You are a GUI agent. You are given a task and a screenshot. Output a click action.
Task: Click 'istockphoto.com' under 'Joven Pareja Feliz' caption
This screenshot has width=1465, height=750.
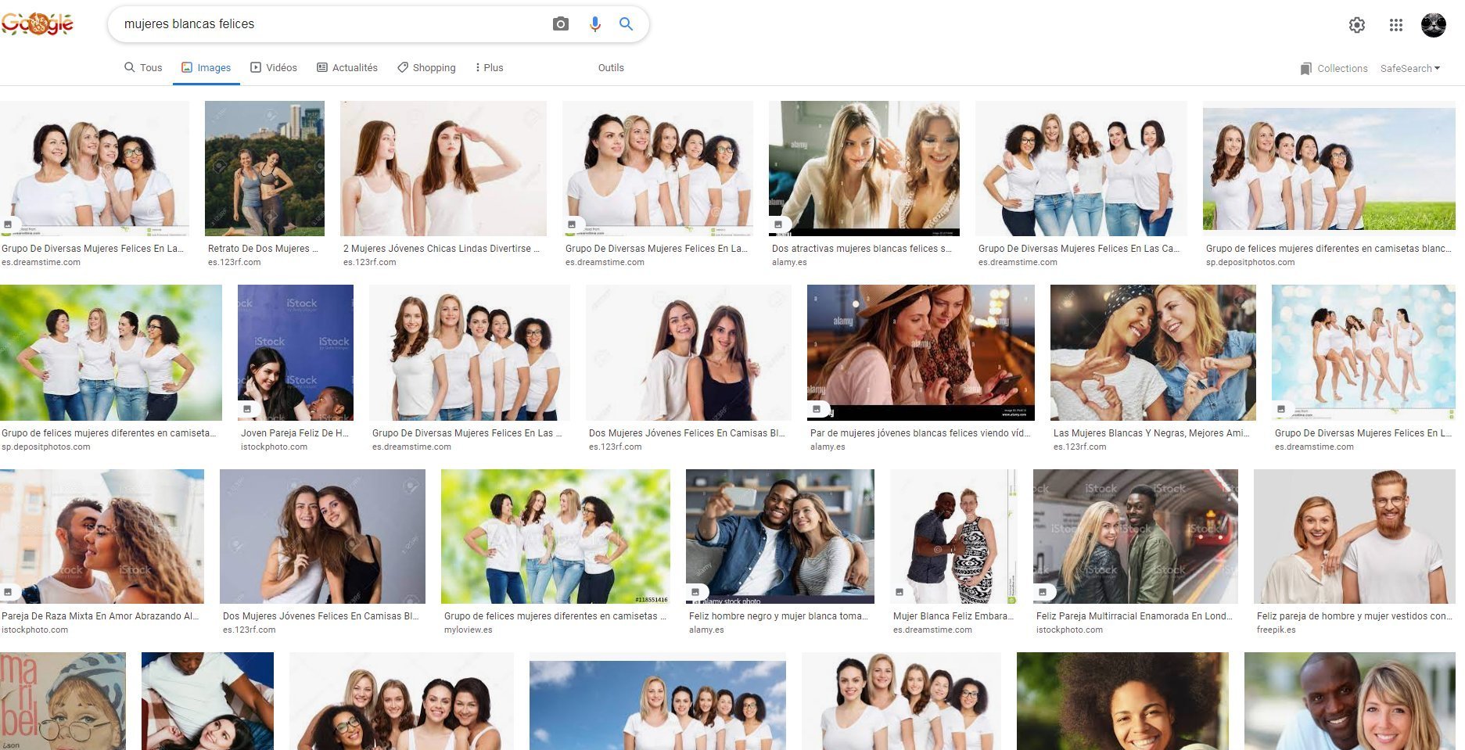pos(274,447)
